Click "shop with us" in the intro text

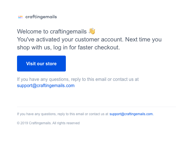click(33, 48)
